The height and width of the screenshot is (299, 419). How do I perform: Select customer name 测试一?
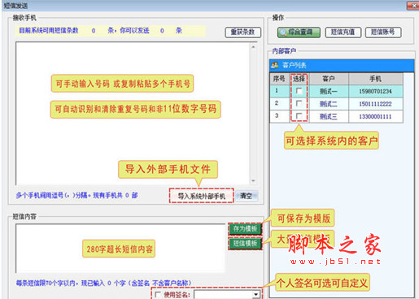coord(329,92)
